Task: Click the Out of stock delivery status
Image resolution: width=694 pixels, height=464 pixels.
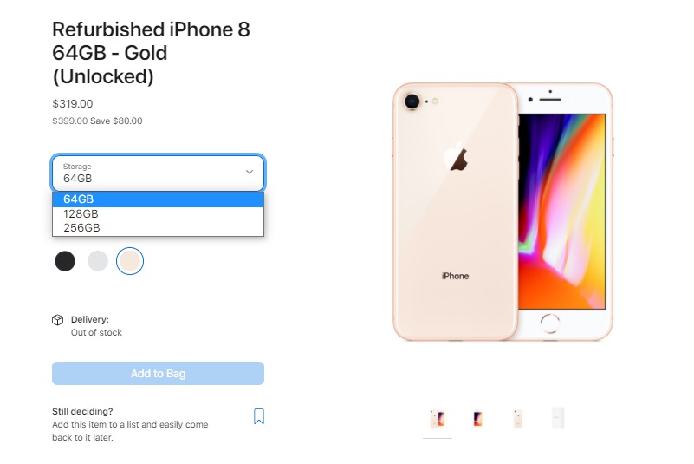Action: tap(96, 332)
